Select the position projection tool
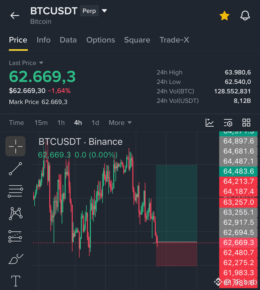The height and width of the screenshot is (290, 260). pos(15,236)
